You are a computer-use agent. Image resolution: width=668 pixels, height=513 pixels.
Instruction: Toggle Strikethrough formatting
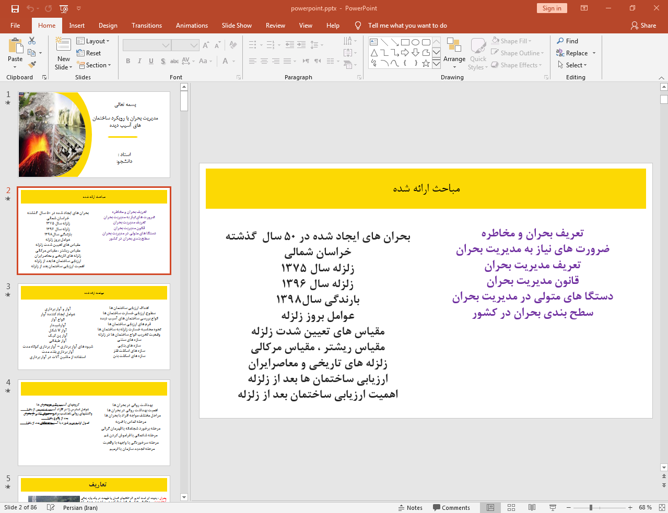174,61
